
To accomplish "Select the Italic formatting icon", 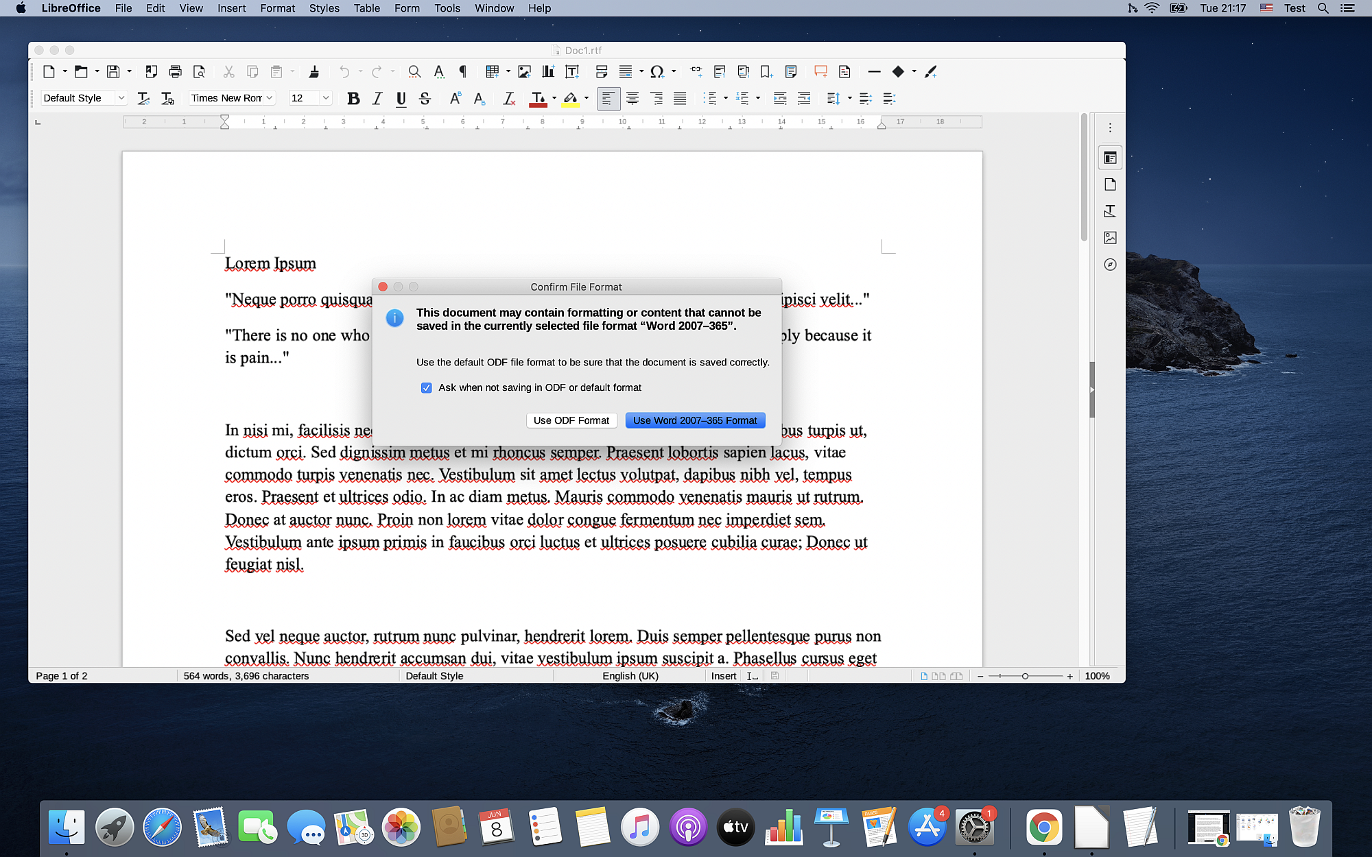I will (x=377, y=98).
